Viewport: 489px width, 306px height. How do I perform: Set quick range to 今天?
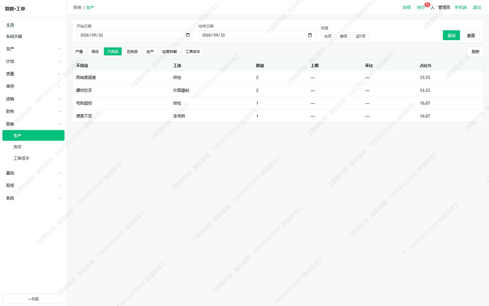point(328,36)
